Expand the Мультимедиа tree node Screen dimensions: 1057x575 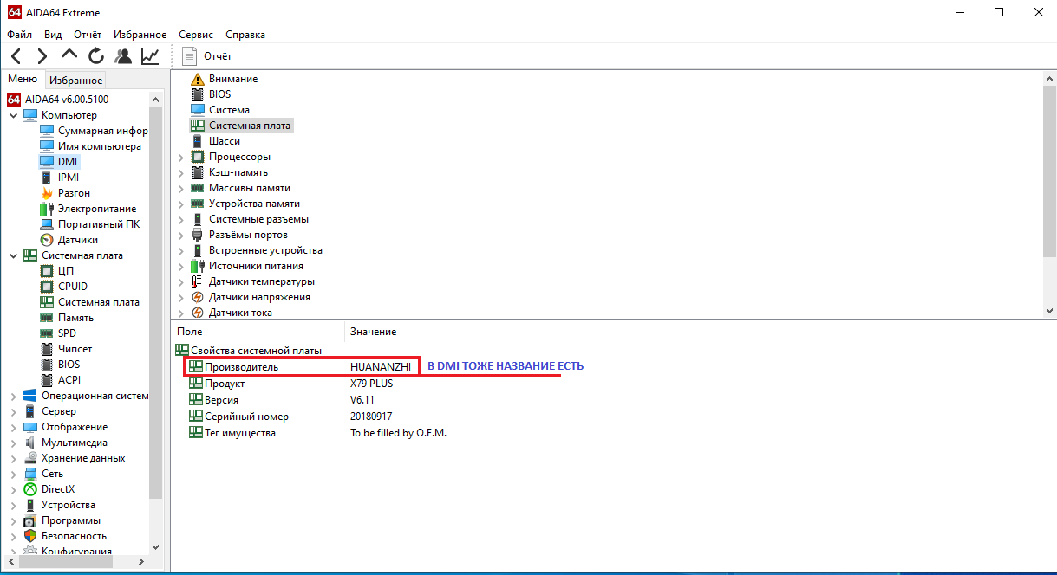coord(13,443)
